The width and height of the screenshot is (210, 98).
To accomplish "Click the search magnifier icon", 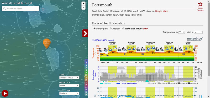I will [4, 9].
